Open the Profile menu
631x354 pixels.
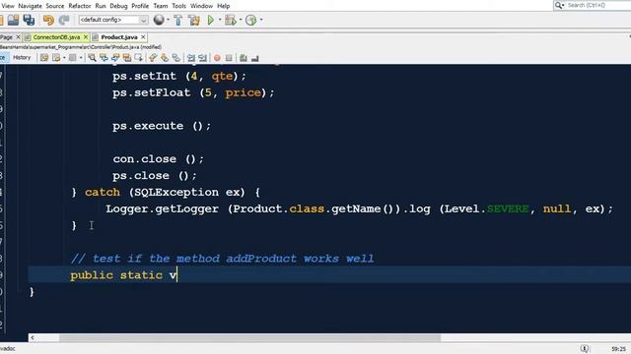(x=140, y=6)
